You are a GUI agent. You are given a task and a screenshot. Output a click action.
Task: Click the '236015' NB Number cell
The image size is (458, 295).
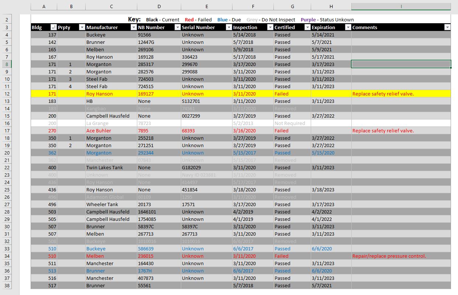(x=159, y=256)
